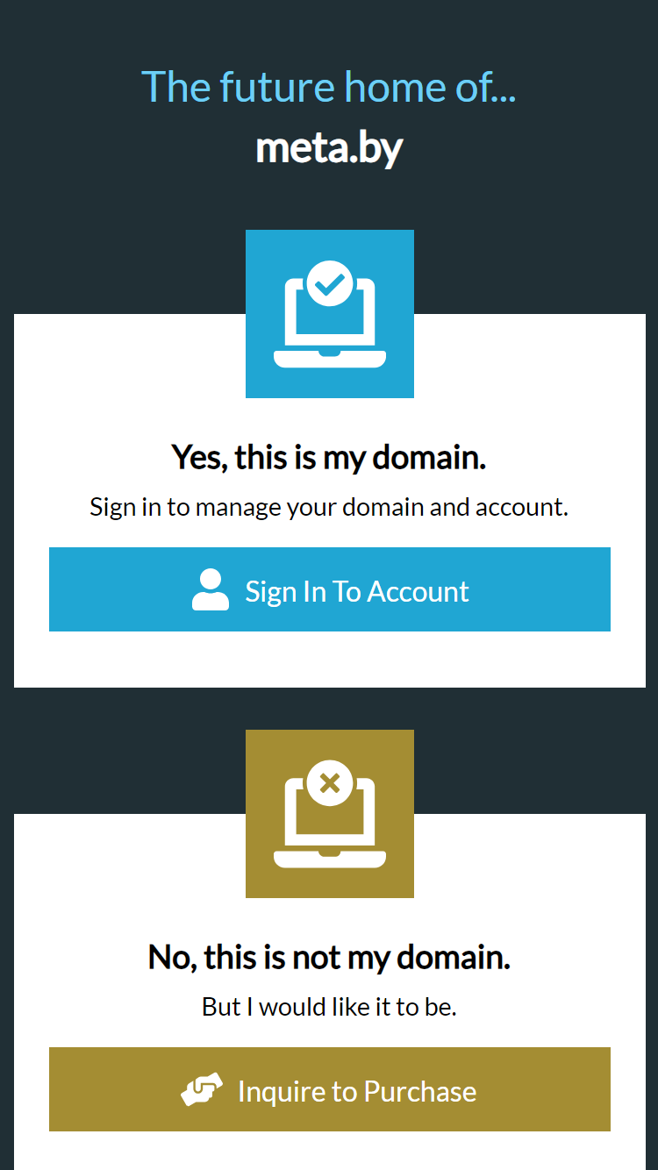
Task: Click the blue laptop with checkmark icon
Action: 329,314
